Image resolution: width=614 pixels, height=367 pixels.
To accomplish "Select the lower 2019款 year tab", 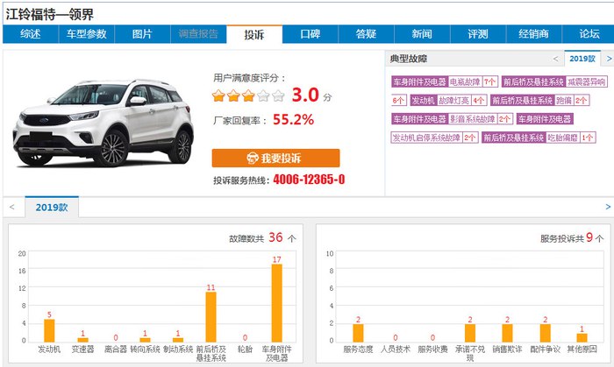I will pyautogui.click(x=52, y=207).
